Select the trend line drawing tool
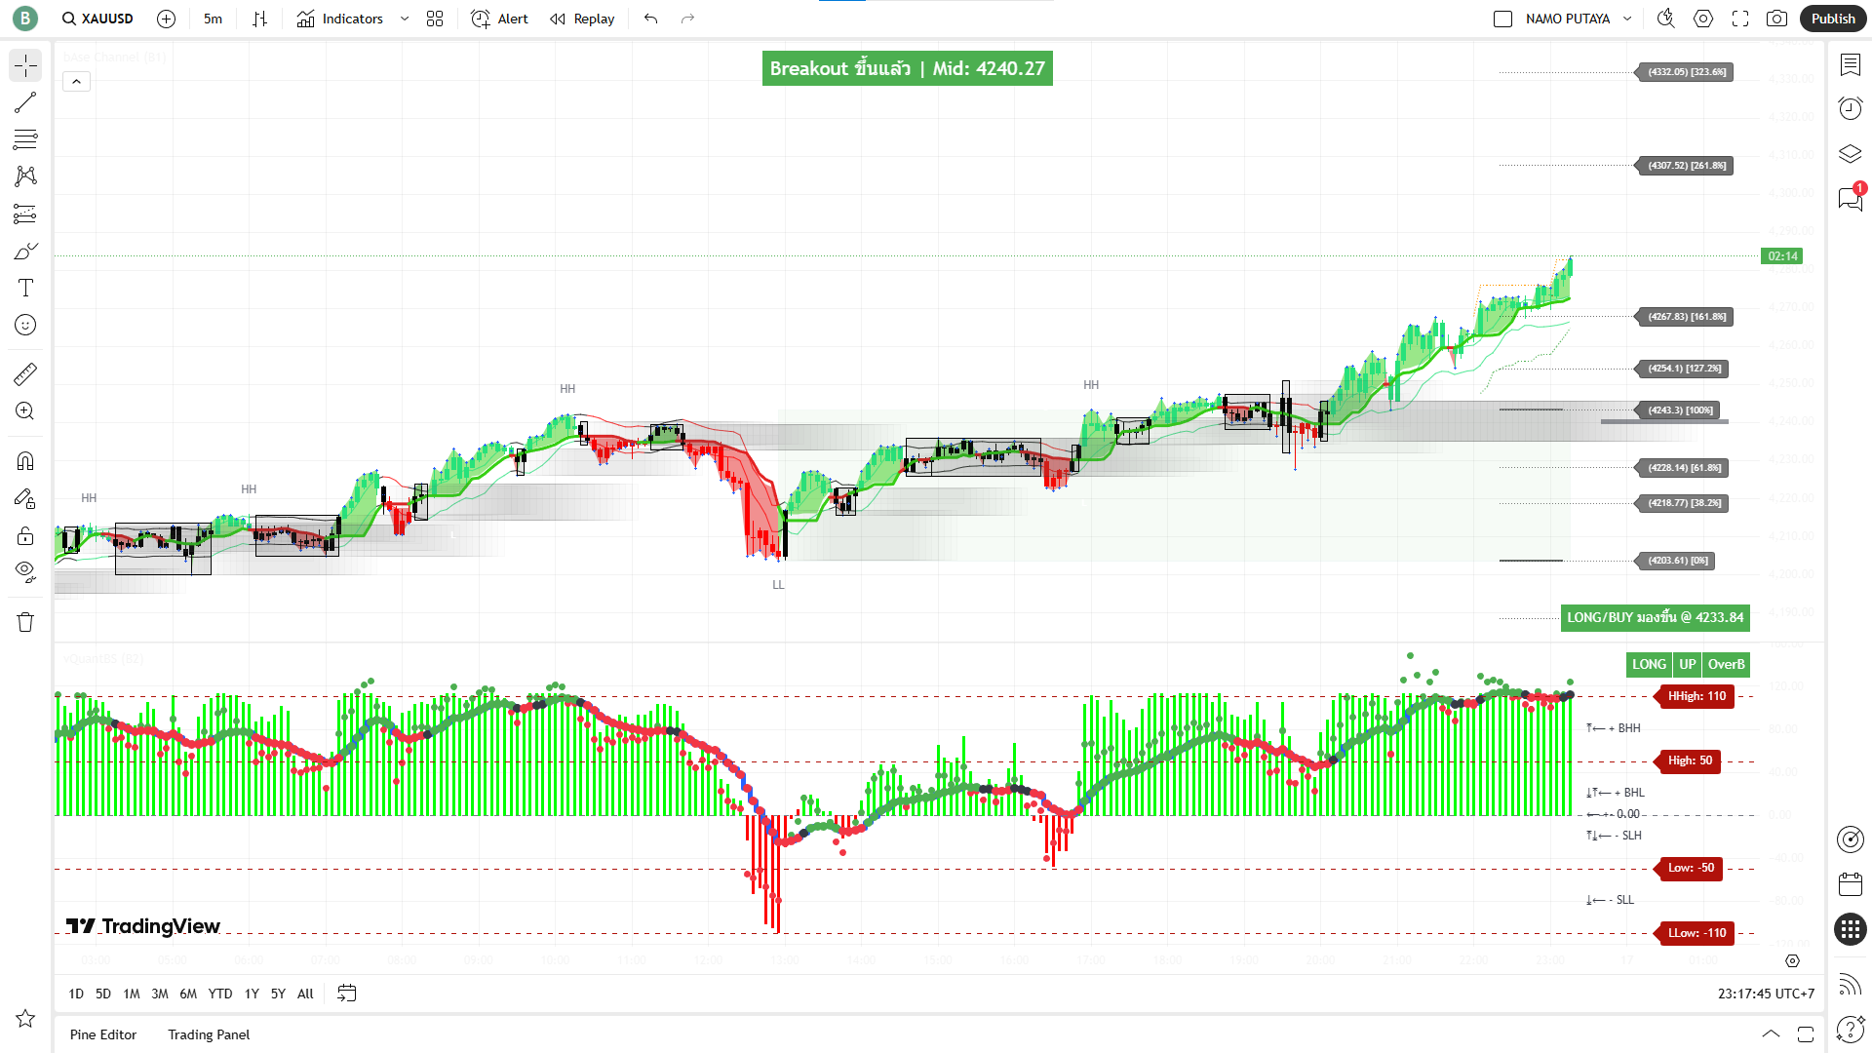Image resolution: width=1872 pixels, height=1053 pixels. point(25,102)
